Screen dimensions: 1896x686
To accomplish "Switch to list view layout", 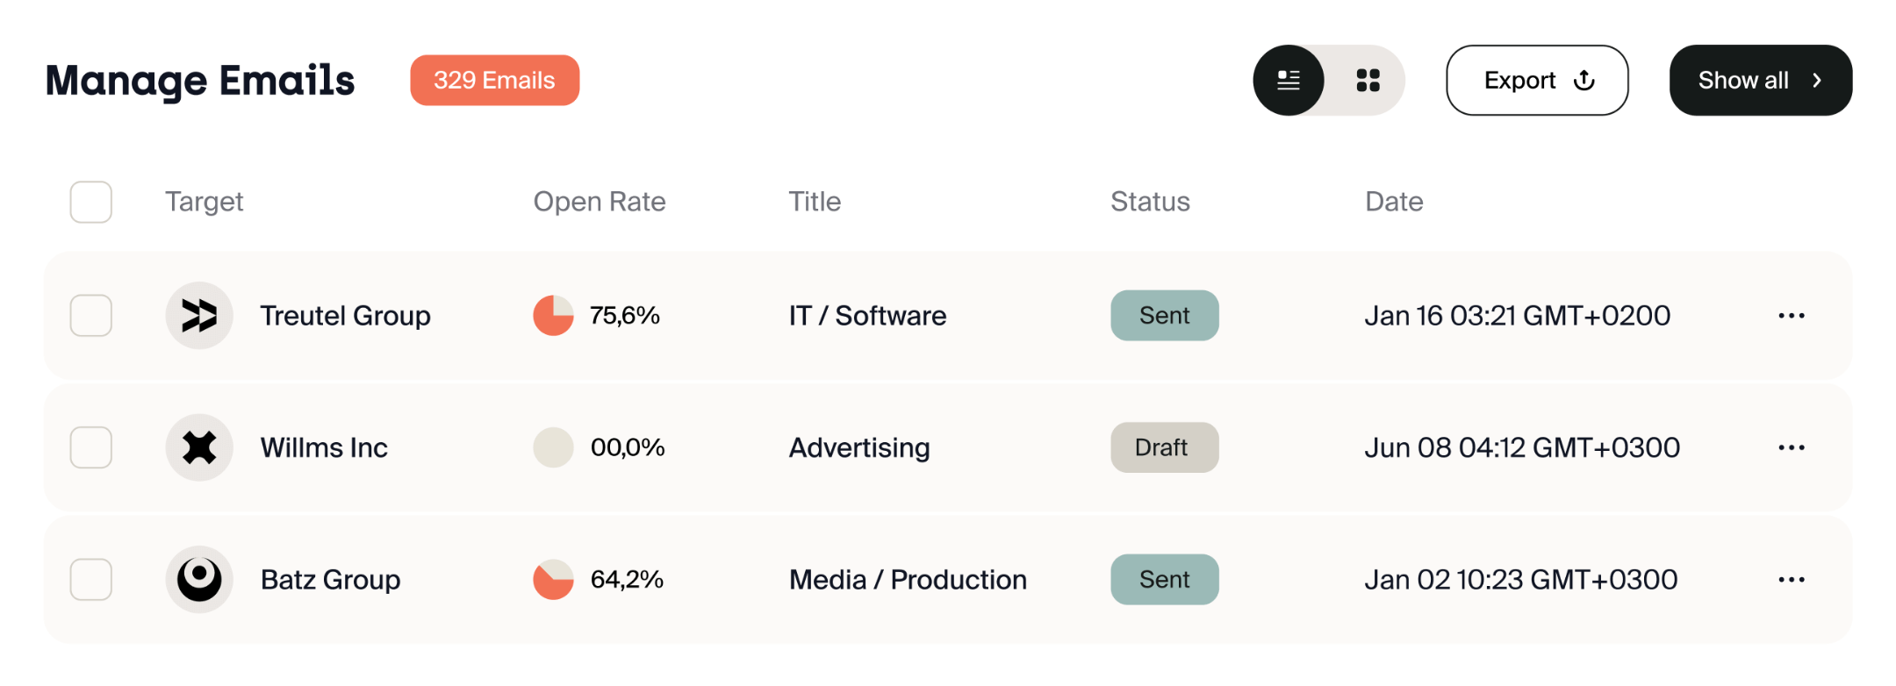I will pyautogui.click(x=1288, y=81).
